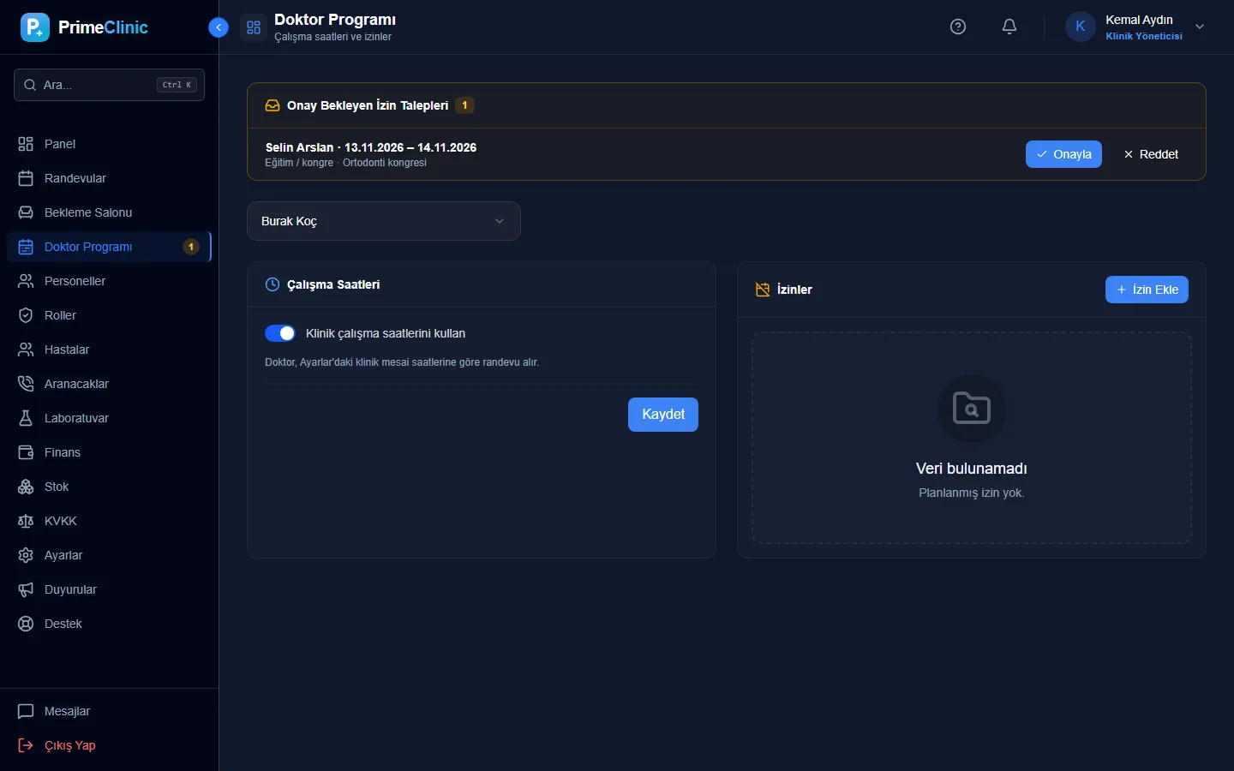Click 'Selin Arslan · 13.11.2026 – 14.11.2026' text

coord(371,147)
